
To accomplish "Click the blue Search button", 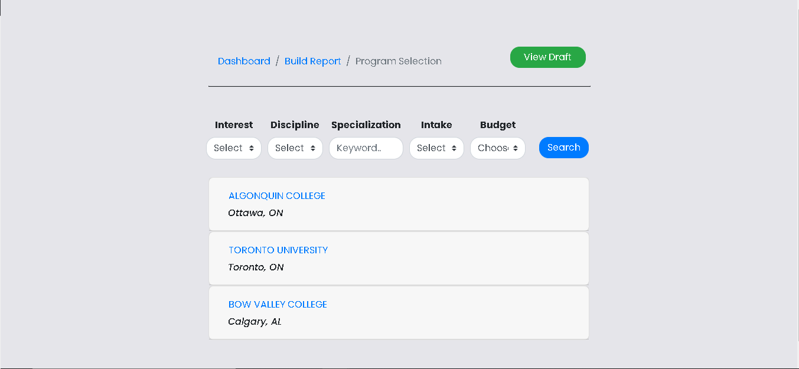I will point(564,148).
